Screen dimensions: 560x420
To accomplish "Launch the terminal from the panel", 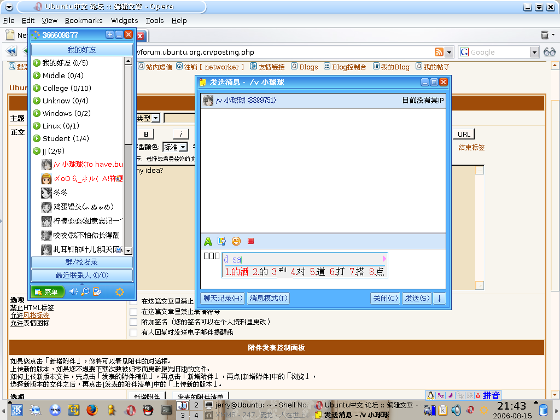I will (x=166, y=410).
